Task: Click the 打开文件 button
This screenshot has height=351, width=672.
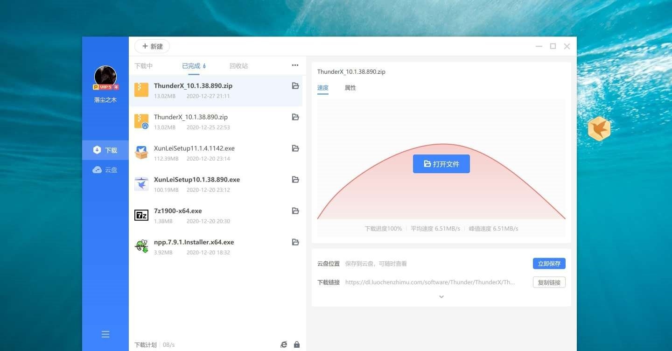Action: tap(441, 164)
